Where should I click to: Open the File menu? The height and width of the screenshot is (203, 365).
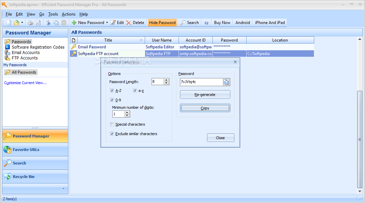click(8, 14)
